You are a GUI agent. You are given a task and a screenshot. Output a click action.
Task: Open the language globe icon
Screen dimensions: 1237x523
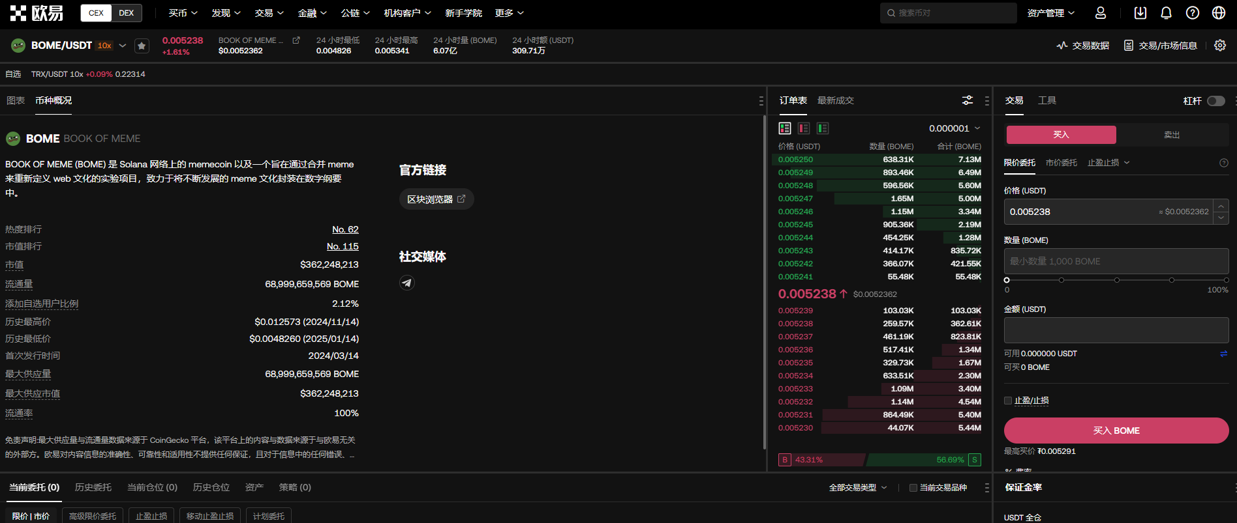(x=1219, y=13)
